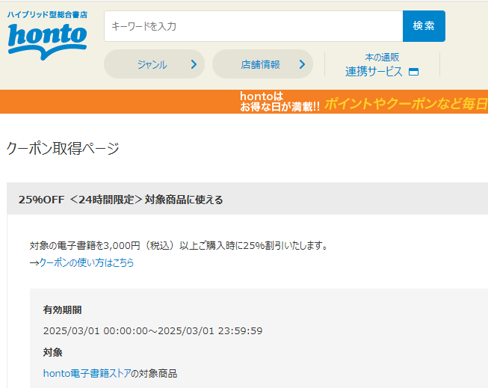This screenshot has height=388, width=488.
Task: Expand the ジャンル chevron arrow
Action: 194,64
